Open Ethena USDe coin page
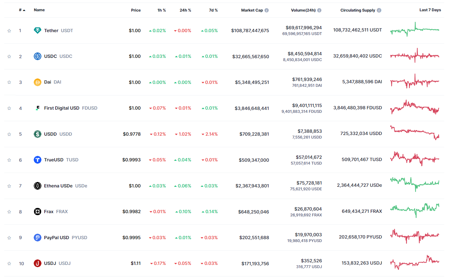 (66, 186)
